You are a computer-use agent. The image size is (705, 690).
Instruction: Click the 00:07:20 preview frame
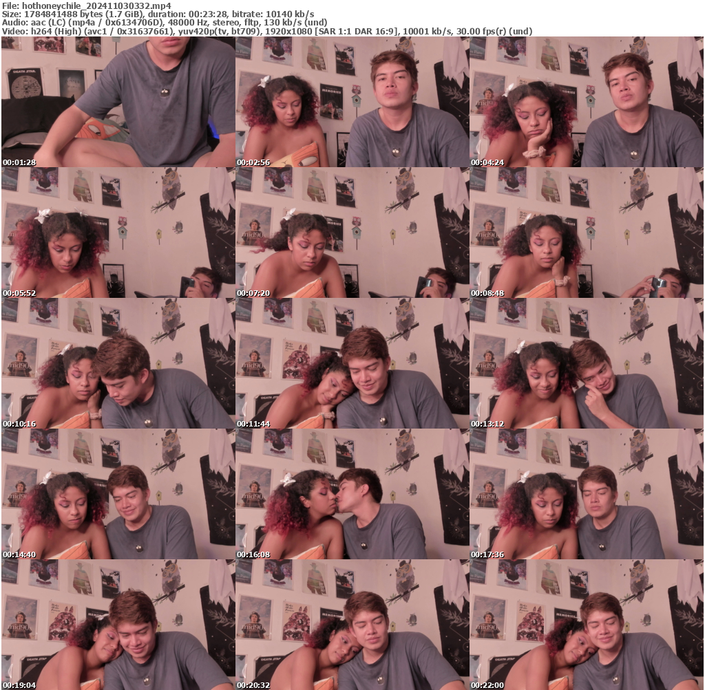pyautogui.click(x=352, y=233)
